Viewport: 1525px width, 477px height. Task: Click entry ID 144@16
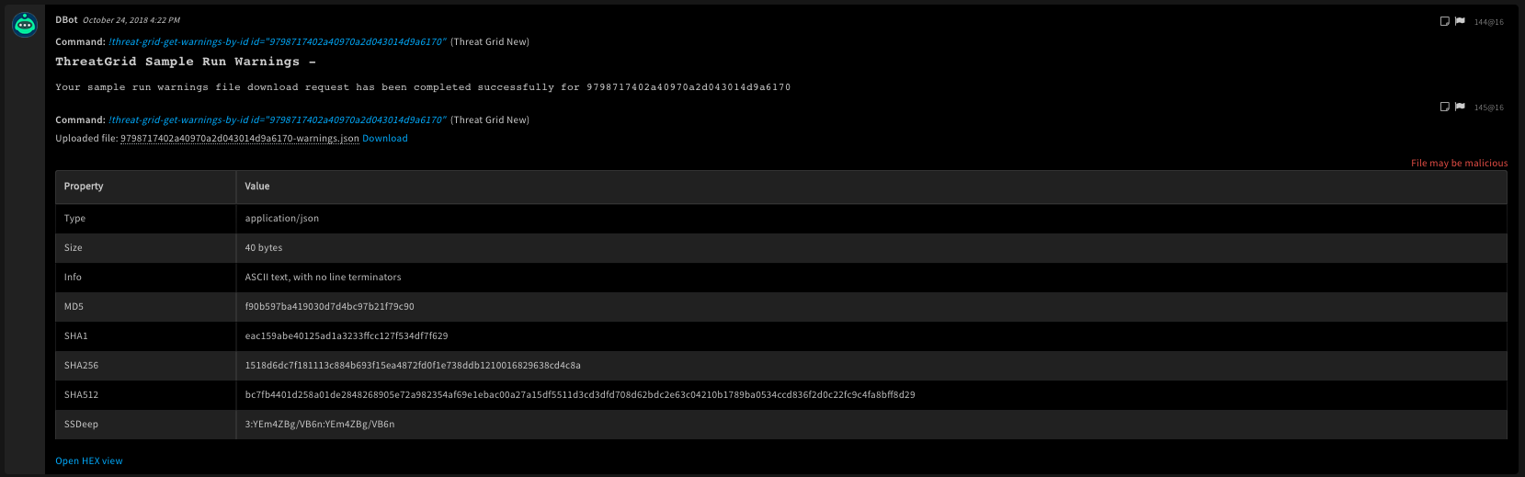[1488, 22]
